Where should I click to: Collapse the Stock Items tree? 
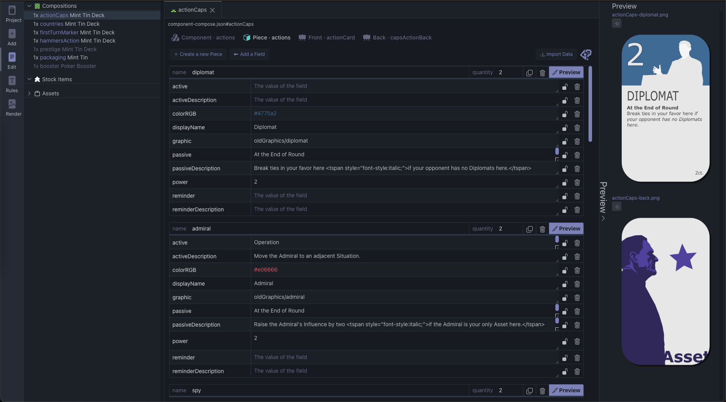[x=29, y=79]
